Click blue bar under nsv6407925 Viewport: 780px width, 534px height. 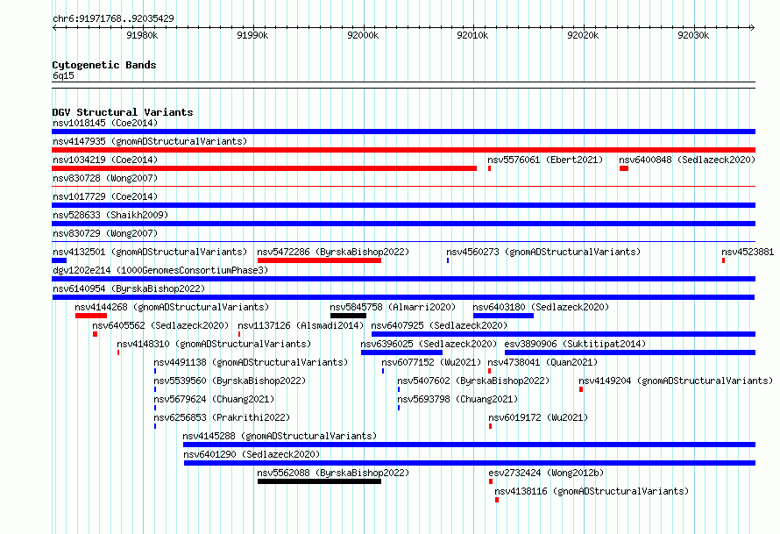tap(564, 334)
